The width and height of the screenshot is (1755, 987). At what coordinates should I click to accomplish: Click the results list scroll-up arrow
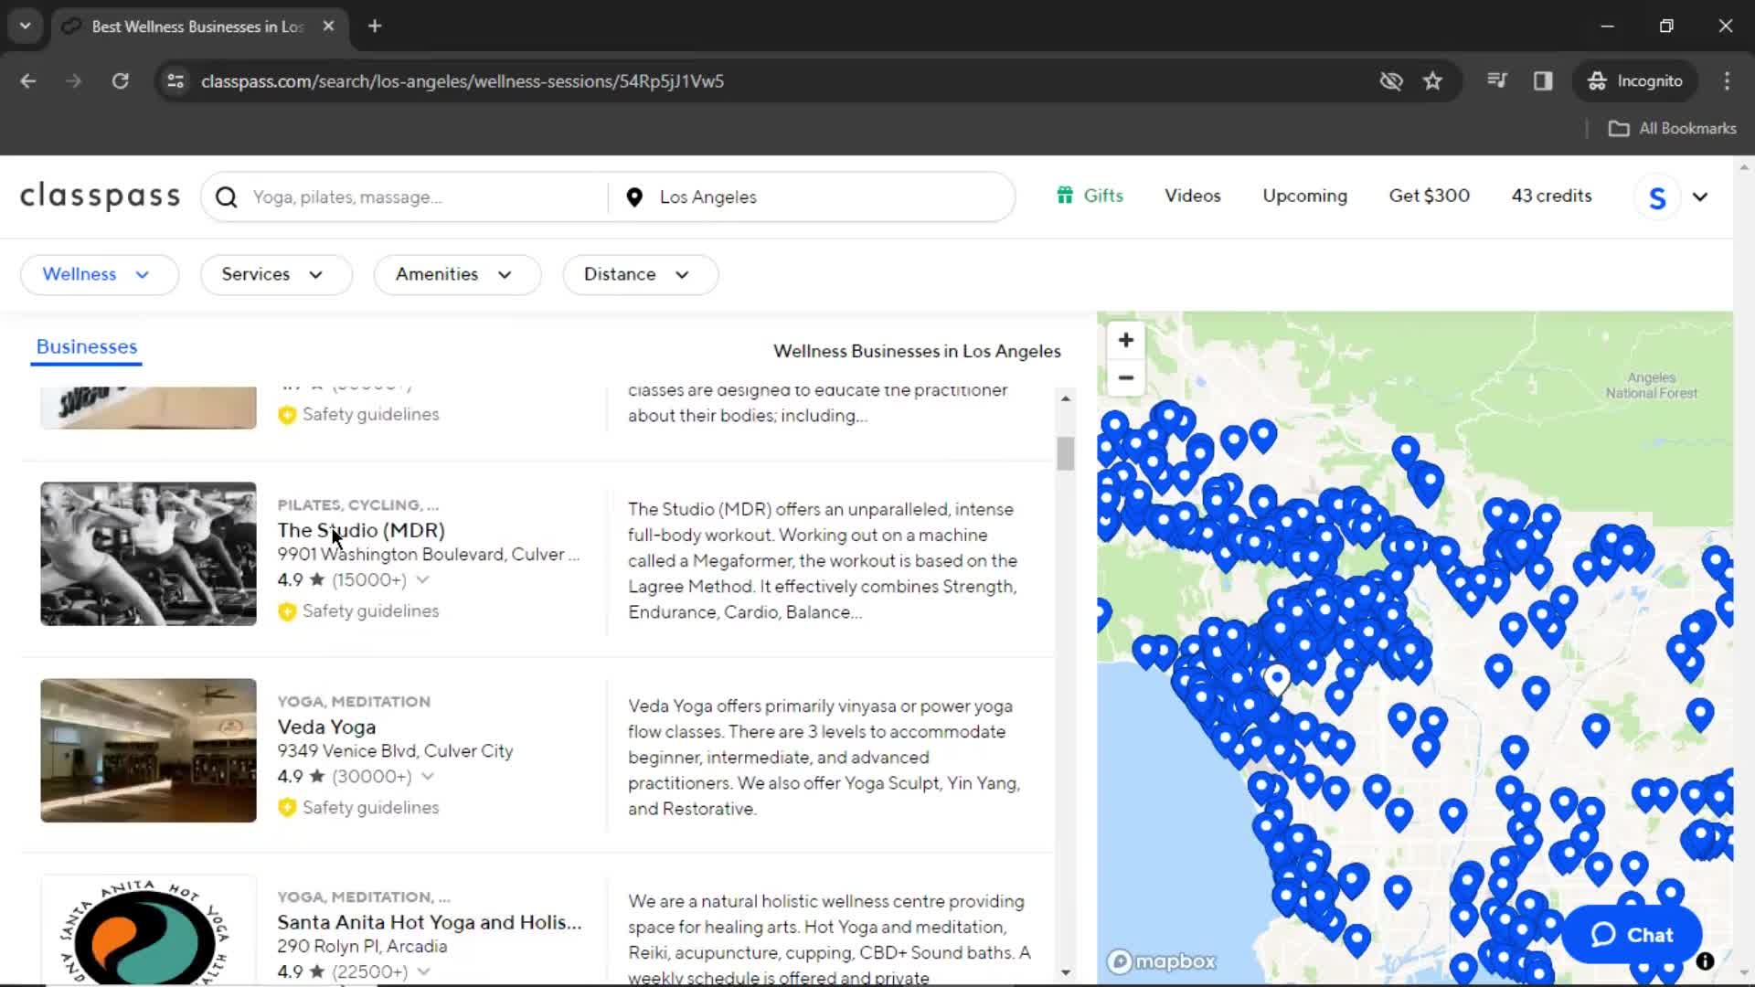(x=1065, y=398)
